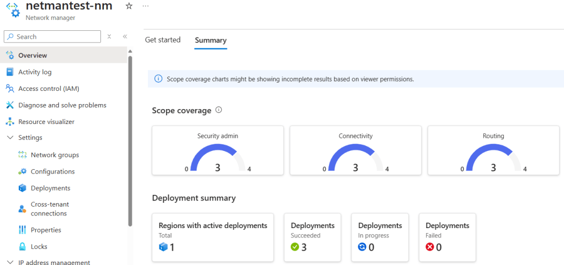
Task: Go to Configurations settings page
Action: (63, 171)
